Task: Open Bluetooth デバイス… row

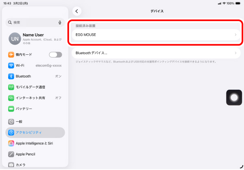Action: point(156,53)
